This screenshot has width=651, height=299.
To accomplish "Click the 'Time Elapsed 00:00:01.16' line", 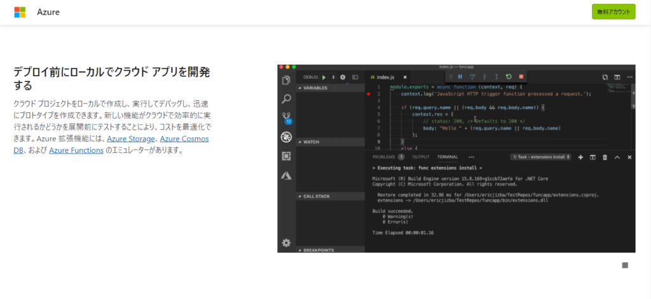I will point(403,232).
